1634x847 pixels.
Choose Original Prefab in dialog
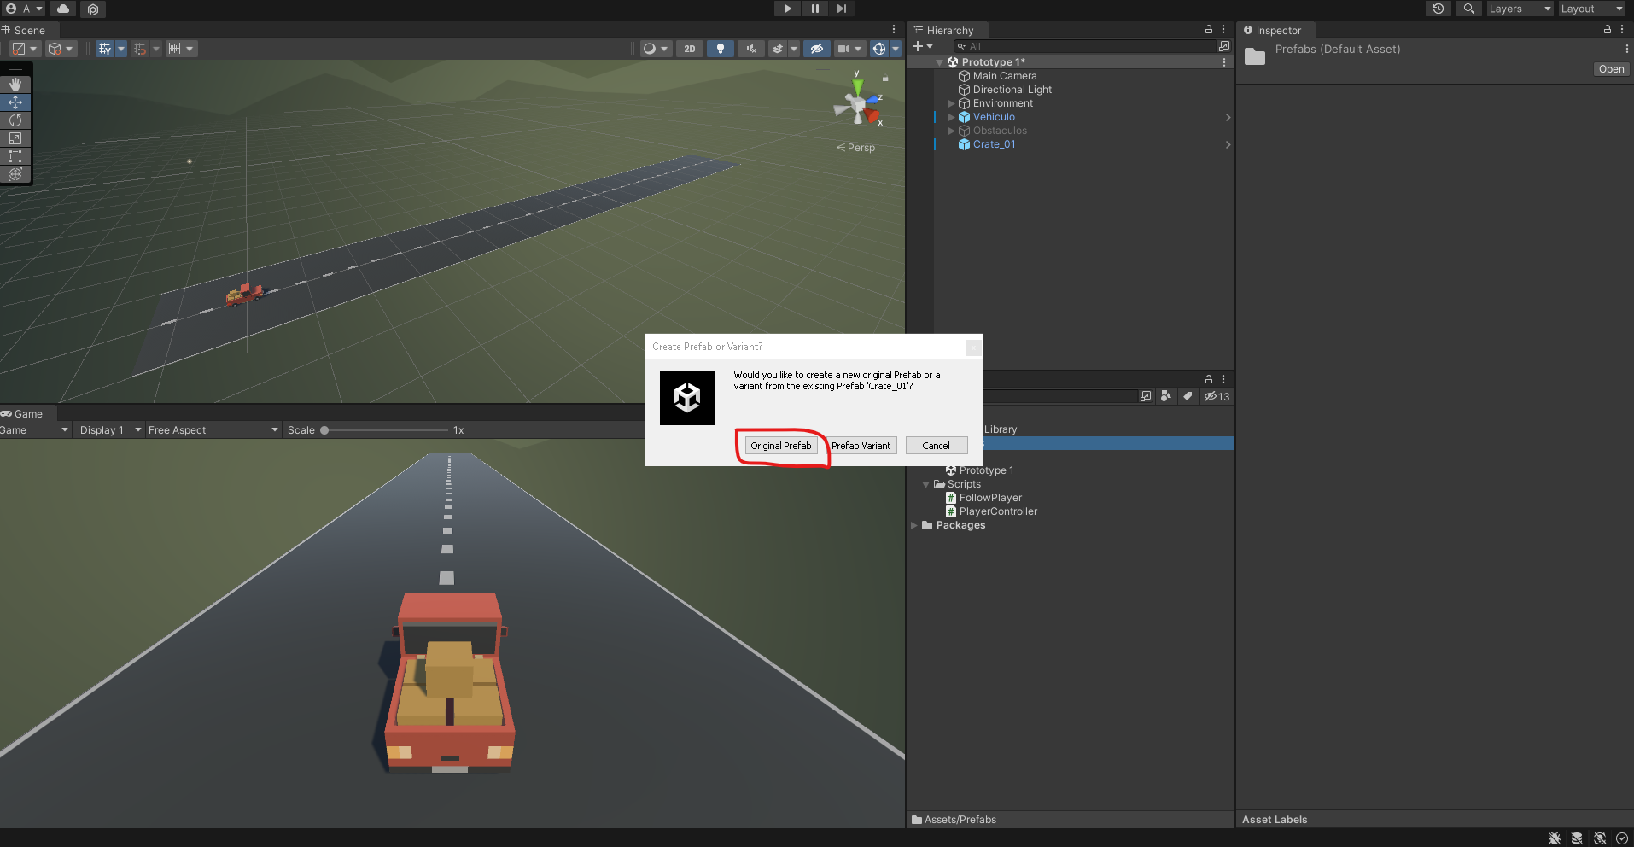pos(781,446)
